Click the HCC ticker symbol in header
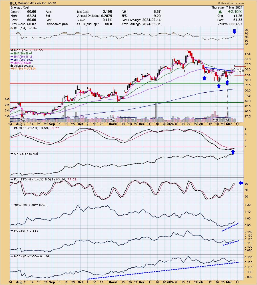Image resolution: width=257 pixels, height=285 pixels. pos(13,3)
